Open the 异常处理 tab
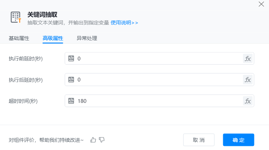The height and width of the screenshot is (150, 269). tap(87, 38)
